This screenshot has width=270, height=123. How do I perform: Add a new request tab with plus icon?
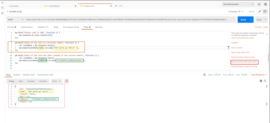(116, 6)
